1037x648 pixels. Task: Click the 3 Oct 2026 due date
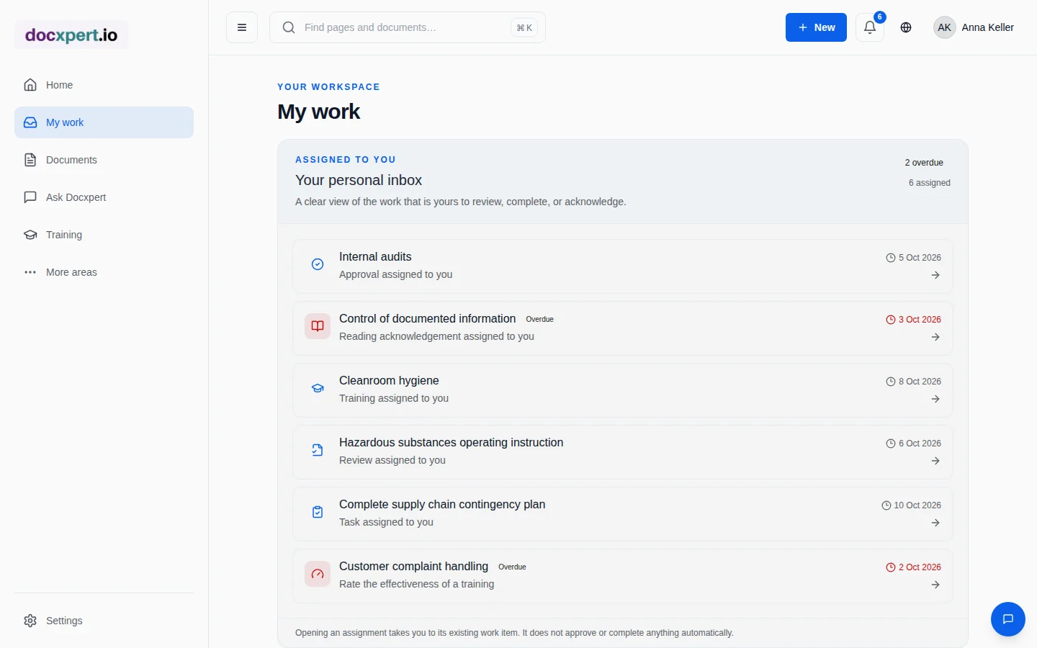click(913, 320)
